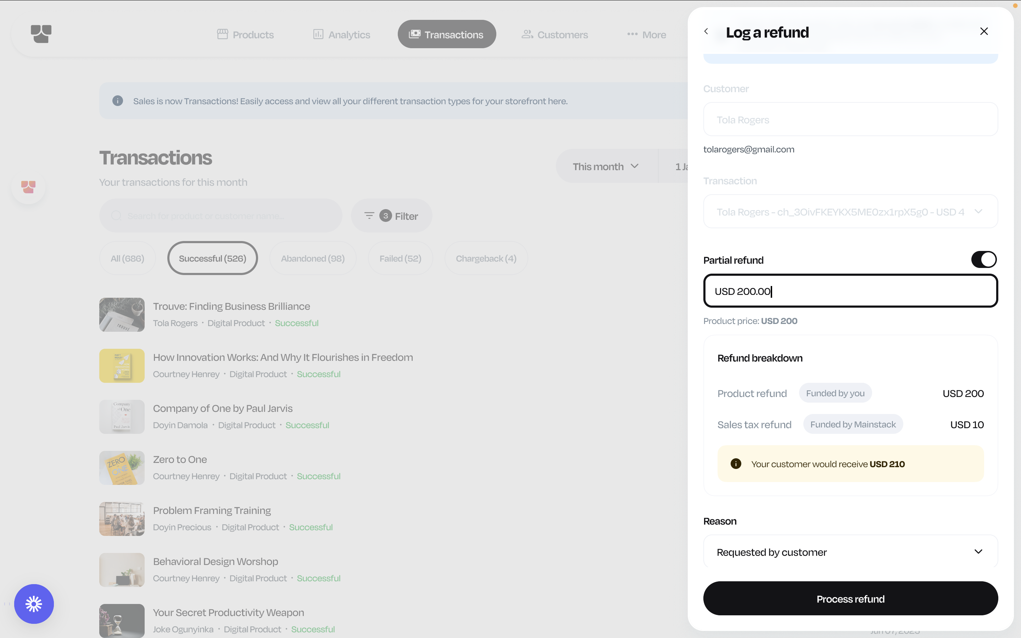Close the Log a refund panel
The width and height of the screenshot is (1021, 638).
983,32
